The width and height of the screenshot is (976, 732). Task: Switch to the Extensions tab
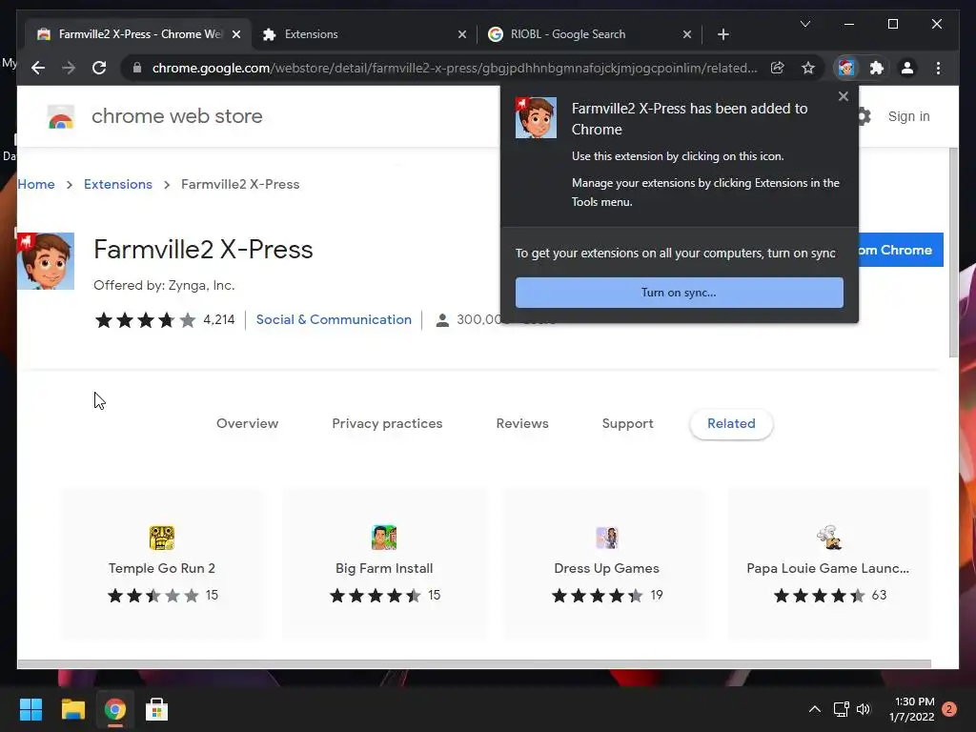[364, 34]
